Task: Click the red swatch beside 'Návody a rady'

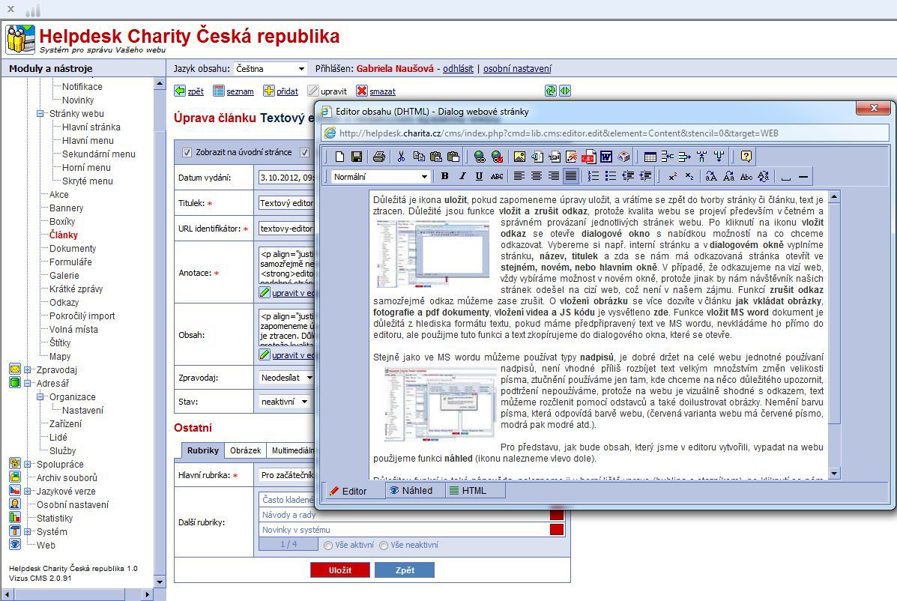Action: 557,515
